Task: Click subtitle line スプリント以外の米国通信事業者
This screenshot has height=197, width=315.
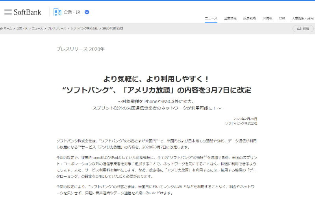Action: (157, 108)
